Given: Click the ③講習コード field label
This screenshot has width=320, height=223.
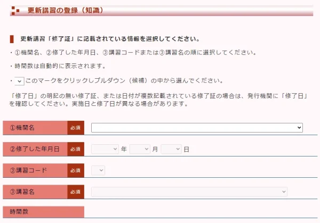Looking at the screenshot, I should click(35, 170).
